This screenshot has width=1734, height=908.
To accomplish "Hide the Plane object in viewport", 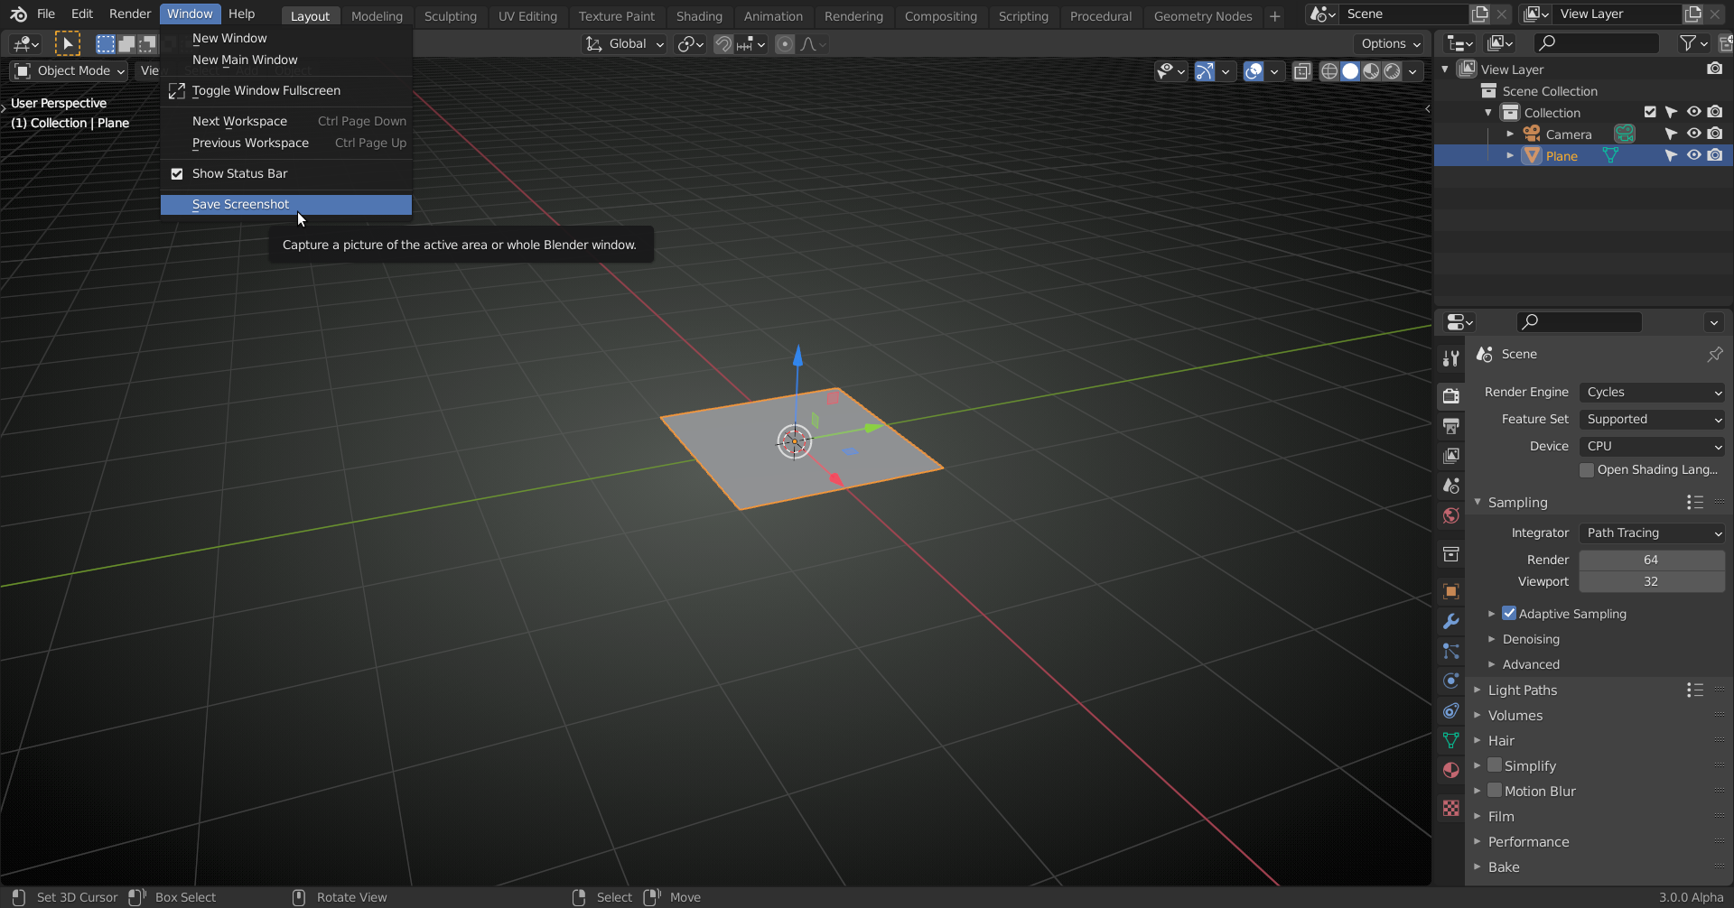I will (1693, 155).
